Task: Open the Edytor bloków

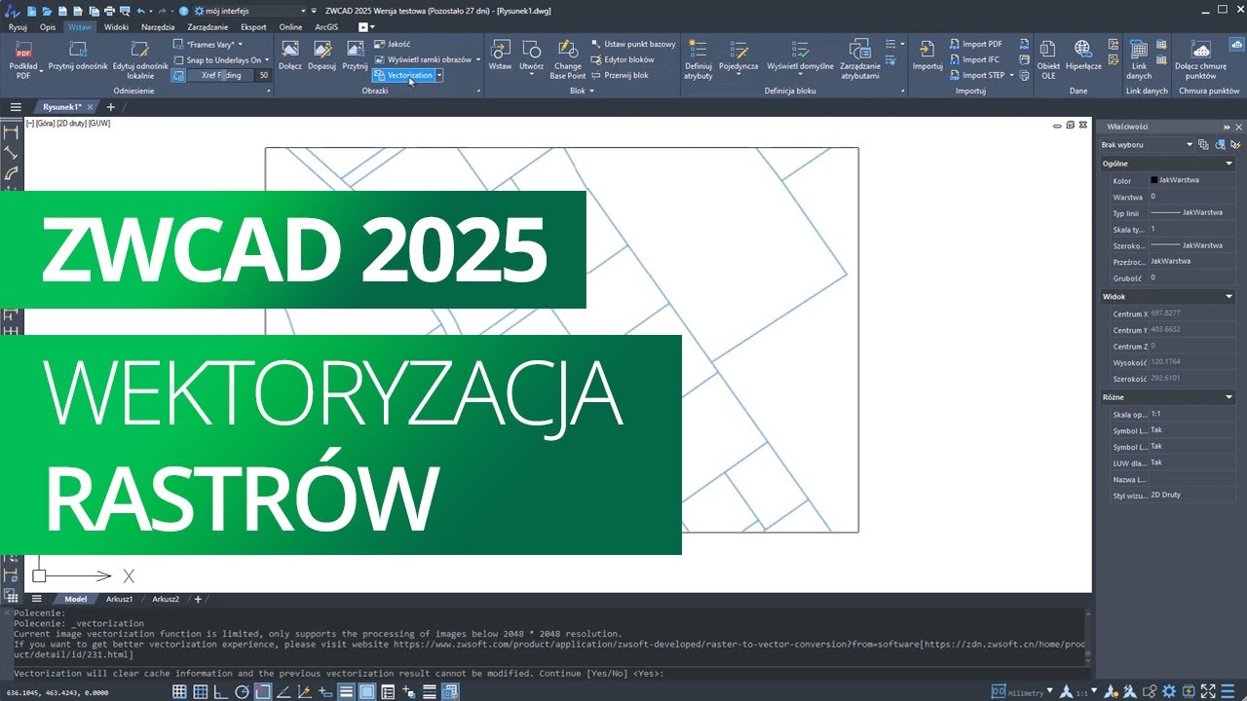Action: (x=623, y=59)
